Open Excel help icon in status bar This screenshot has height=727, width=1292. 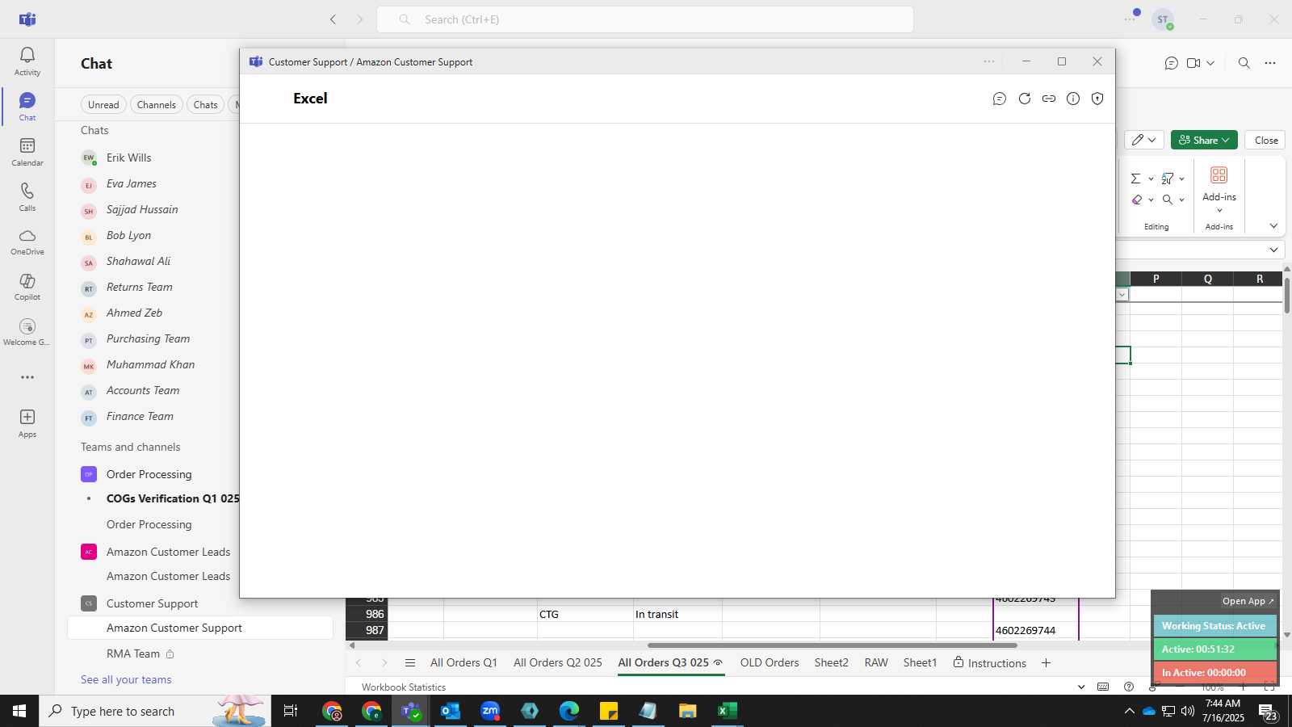pyautogui.click(x=1129, y=687)
